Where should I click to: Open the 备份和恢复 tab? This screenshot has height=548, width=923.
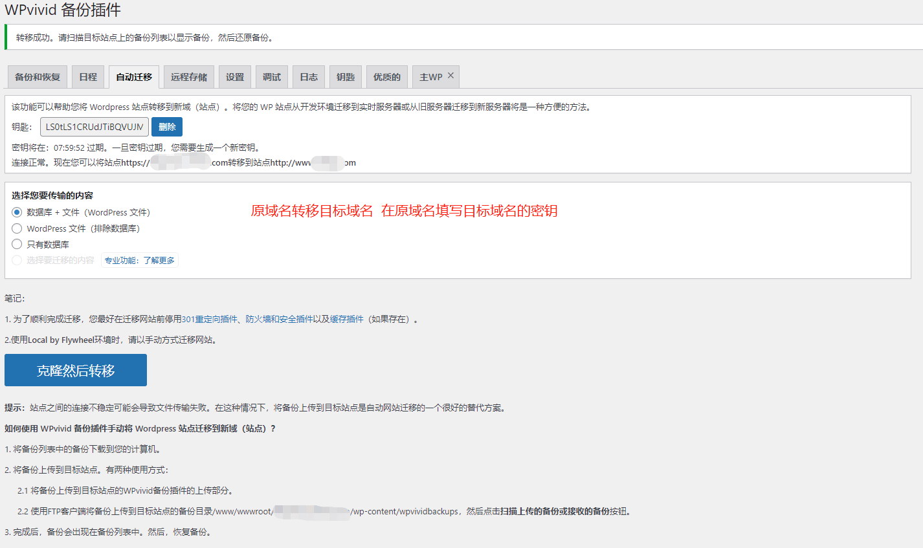click(x=38, y=77)
